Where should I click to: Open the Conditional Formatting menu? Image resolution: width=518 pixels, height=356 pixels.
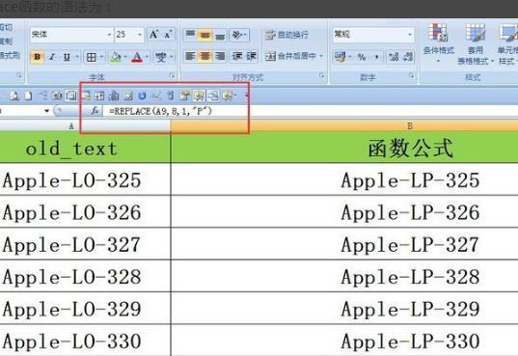coord(438,42)
